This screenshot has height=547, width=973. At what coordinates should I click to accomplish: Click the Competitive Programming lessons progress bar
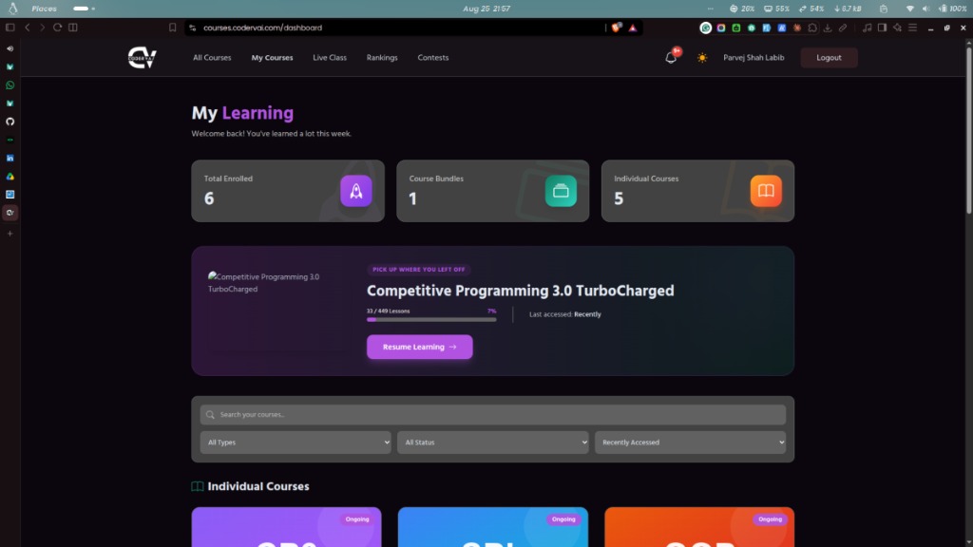[x=431, y=320]
